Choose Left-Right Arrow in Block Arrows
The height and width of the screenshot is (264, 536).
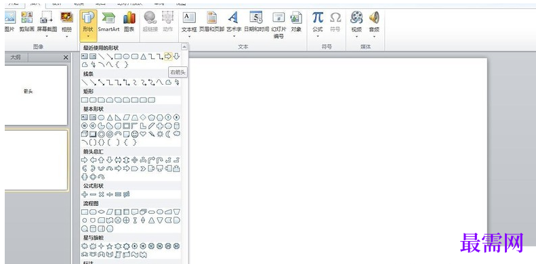[x=118, y=160]
